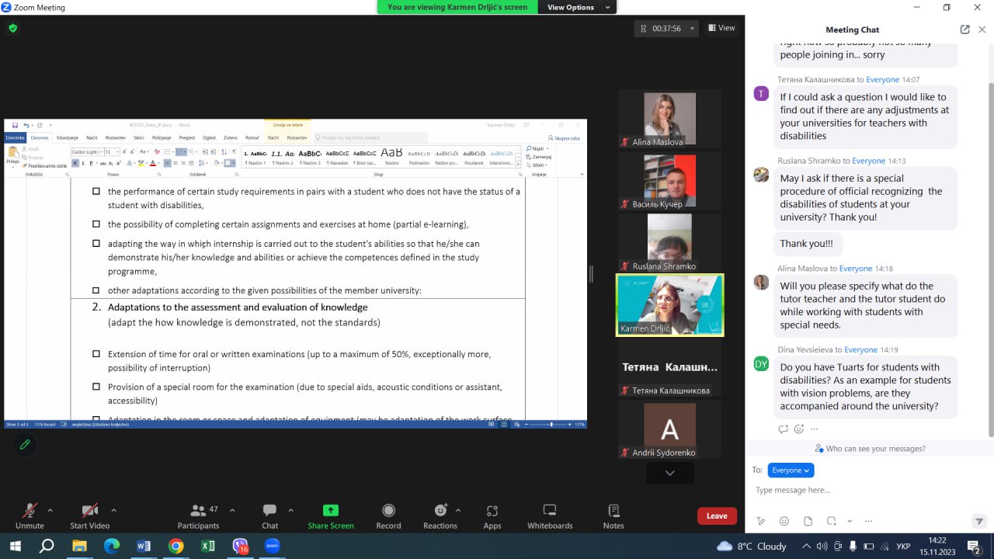Open the View Options dropdown
Screen dimensions: 994x559
tap(577, 7)
